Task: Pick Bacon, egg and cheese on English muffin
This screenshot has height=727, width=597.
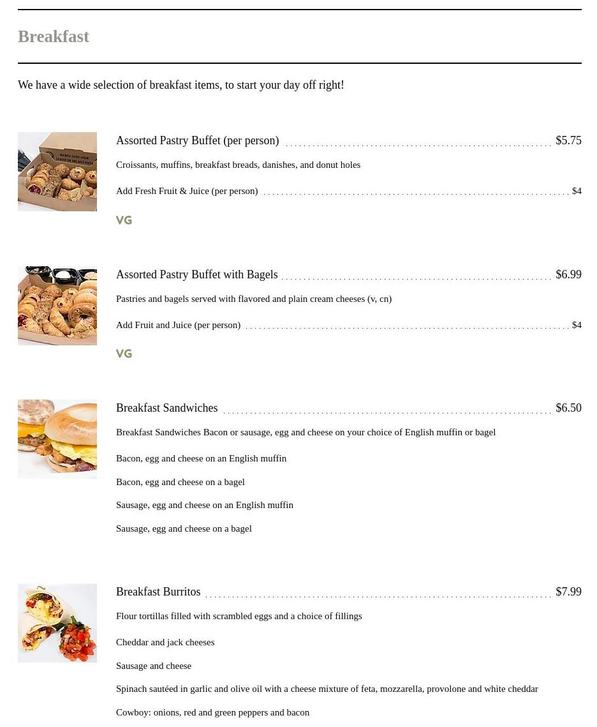Action: point(201,458)
